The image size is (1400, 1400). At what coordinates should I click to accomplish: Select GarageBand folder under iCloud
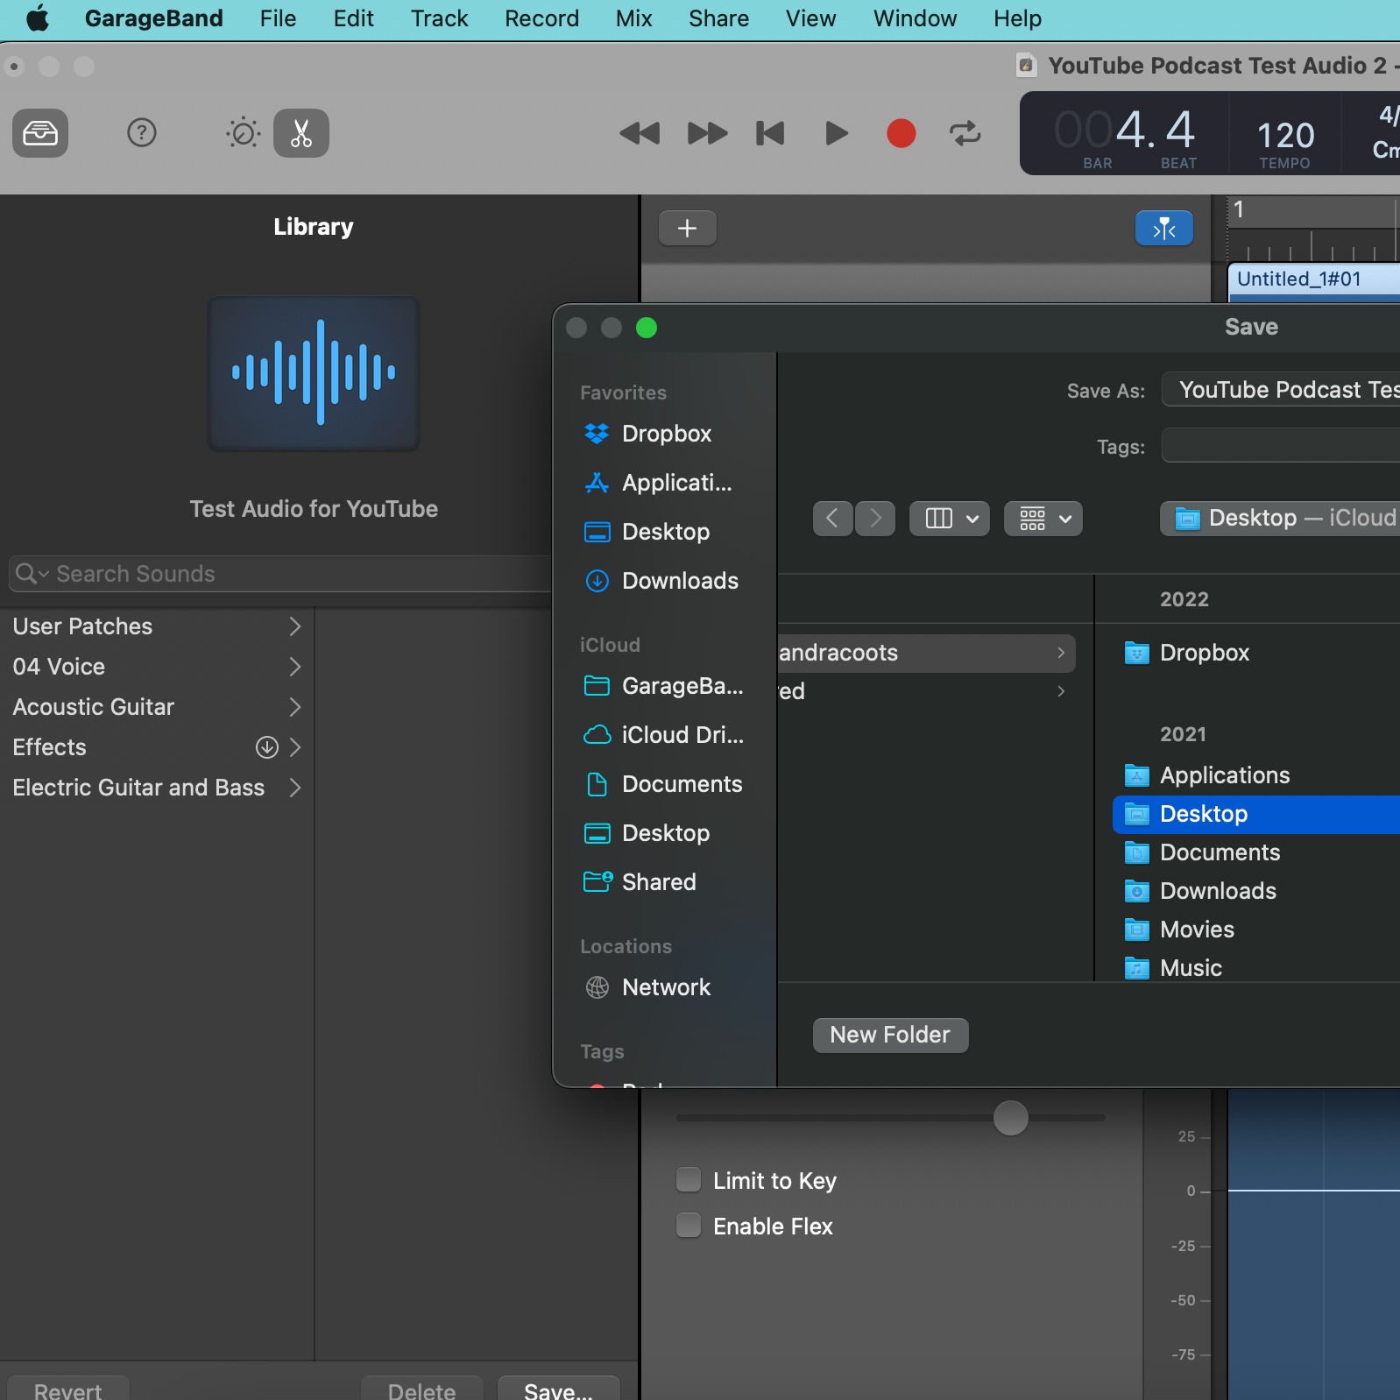(x=666, y=686)
